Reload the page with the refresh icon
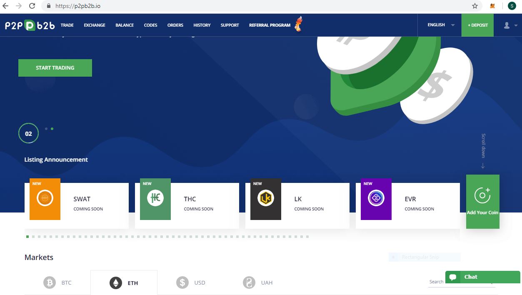The height and width of the screenshot is (295, 522). tap(32, 6)
